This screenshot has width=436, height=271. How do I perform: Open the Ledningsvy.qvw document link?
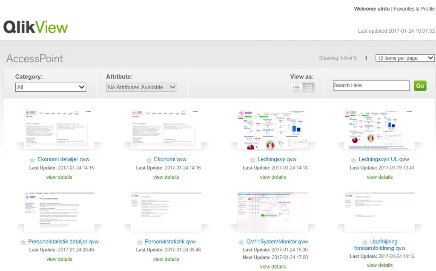coord(277,159)
